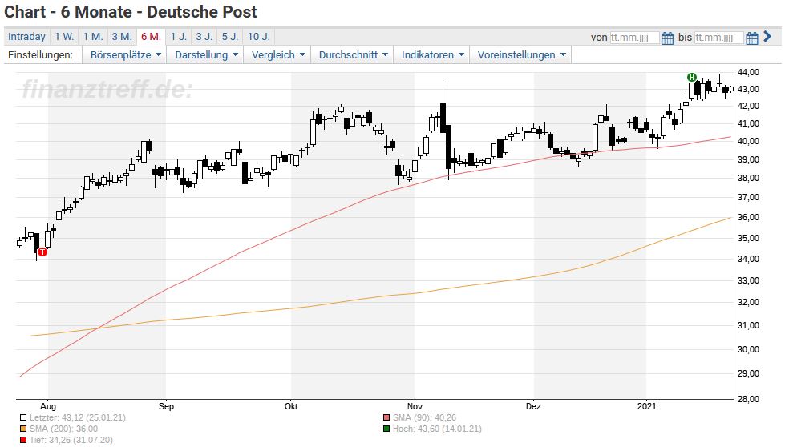This screenshot has width=789, height=447.
Task: Click the 'Sep' x-axis month label
Action: (x=166, y=406)
